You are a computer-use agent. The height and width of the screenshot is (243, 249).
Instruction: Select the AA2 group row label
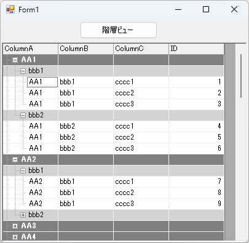click(x=28, y=159)
